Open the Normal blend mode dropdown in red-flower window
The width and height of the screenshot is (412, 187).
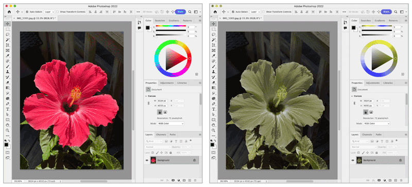click(158, 147)
